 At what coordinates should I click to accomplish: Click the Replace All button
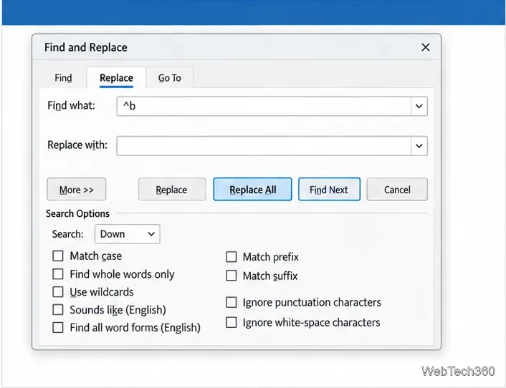[x=252, y=190]
